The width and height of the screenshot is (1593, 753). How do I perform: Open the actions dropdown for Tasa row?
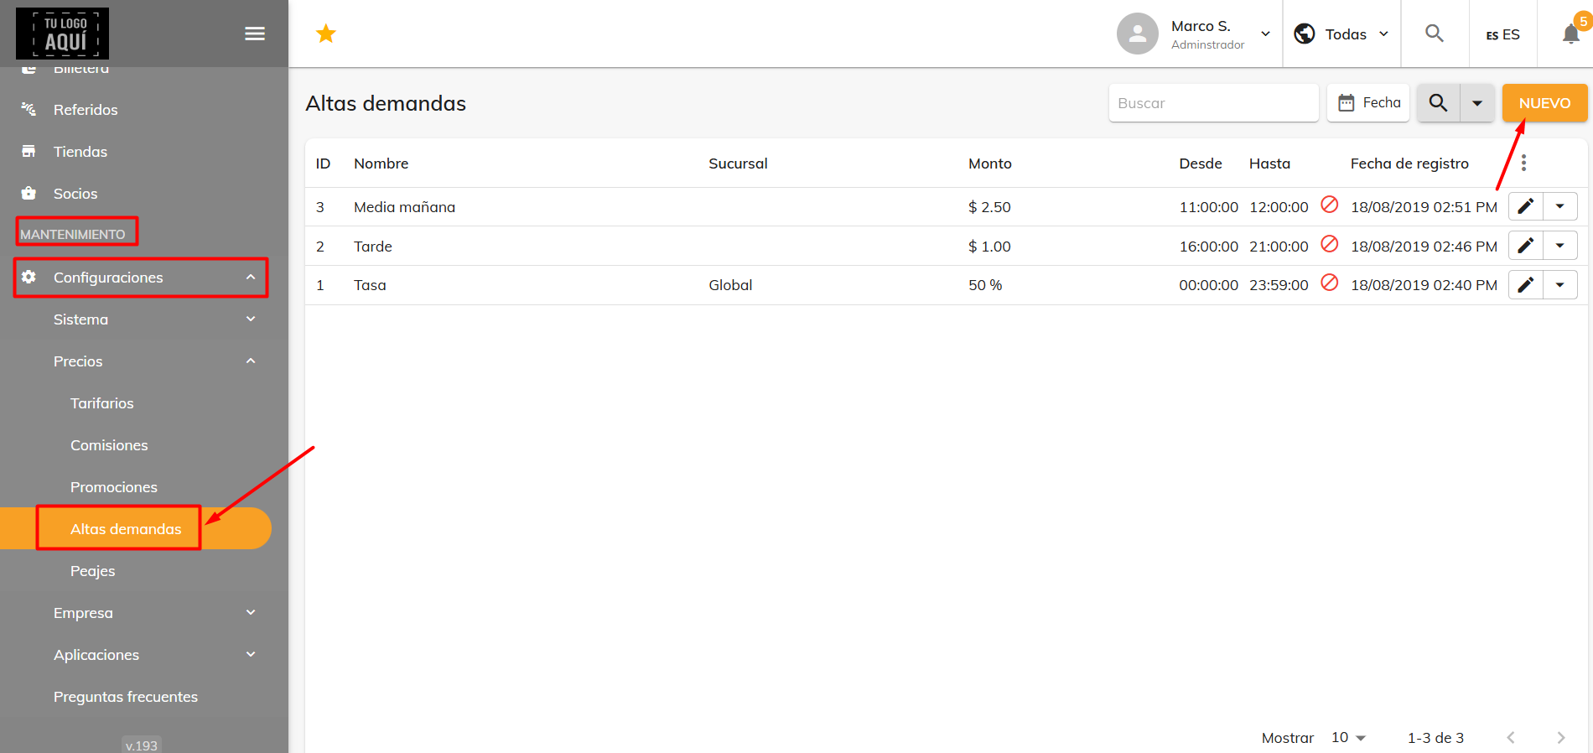pyautogui.click(x=1560, y=285)
